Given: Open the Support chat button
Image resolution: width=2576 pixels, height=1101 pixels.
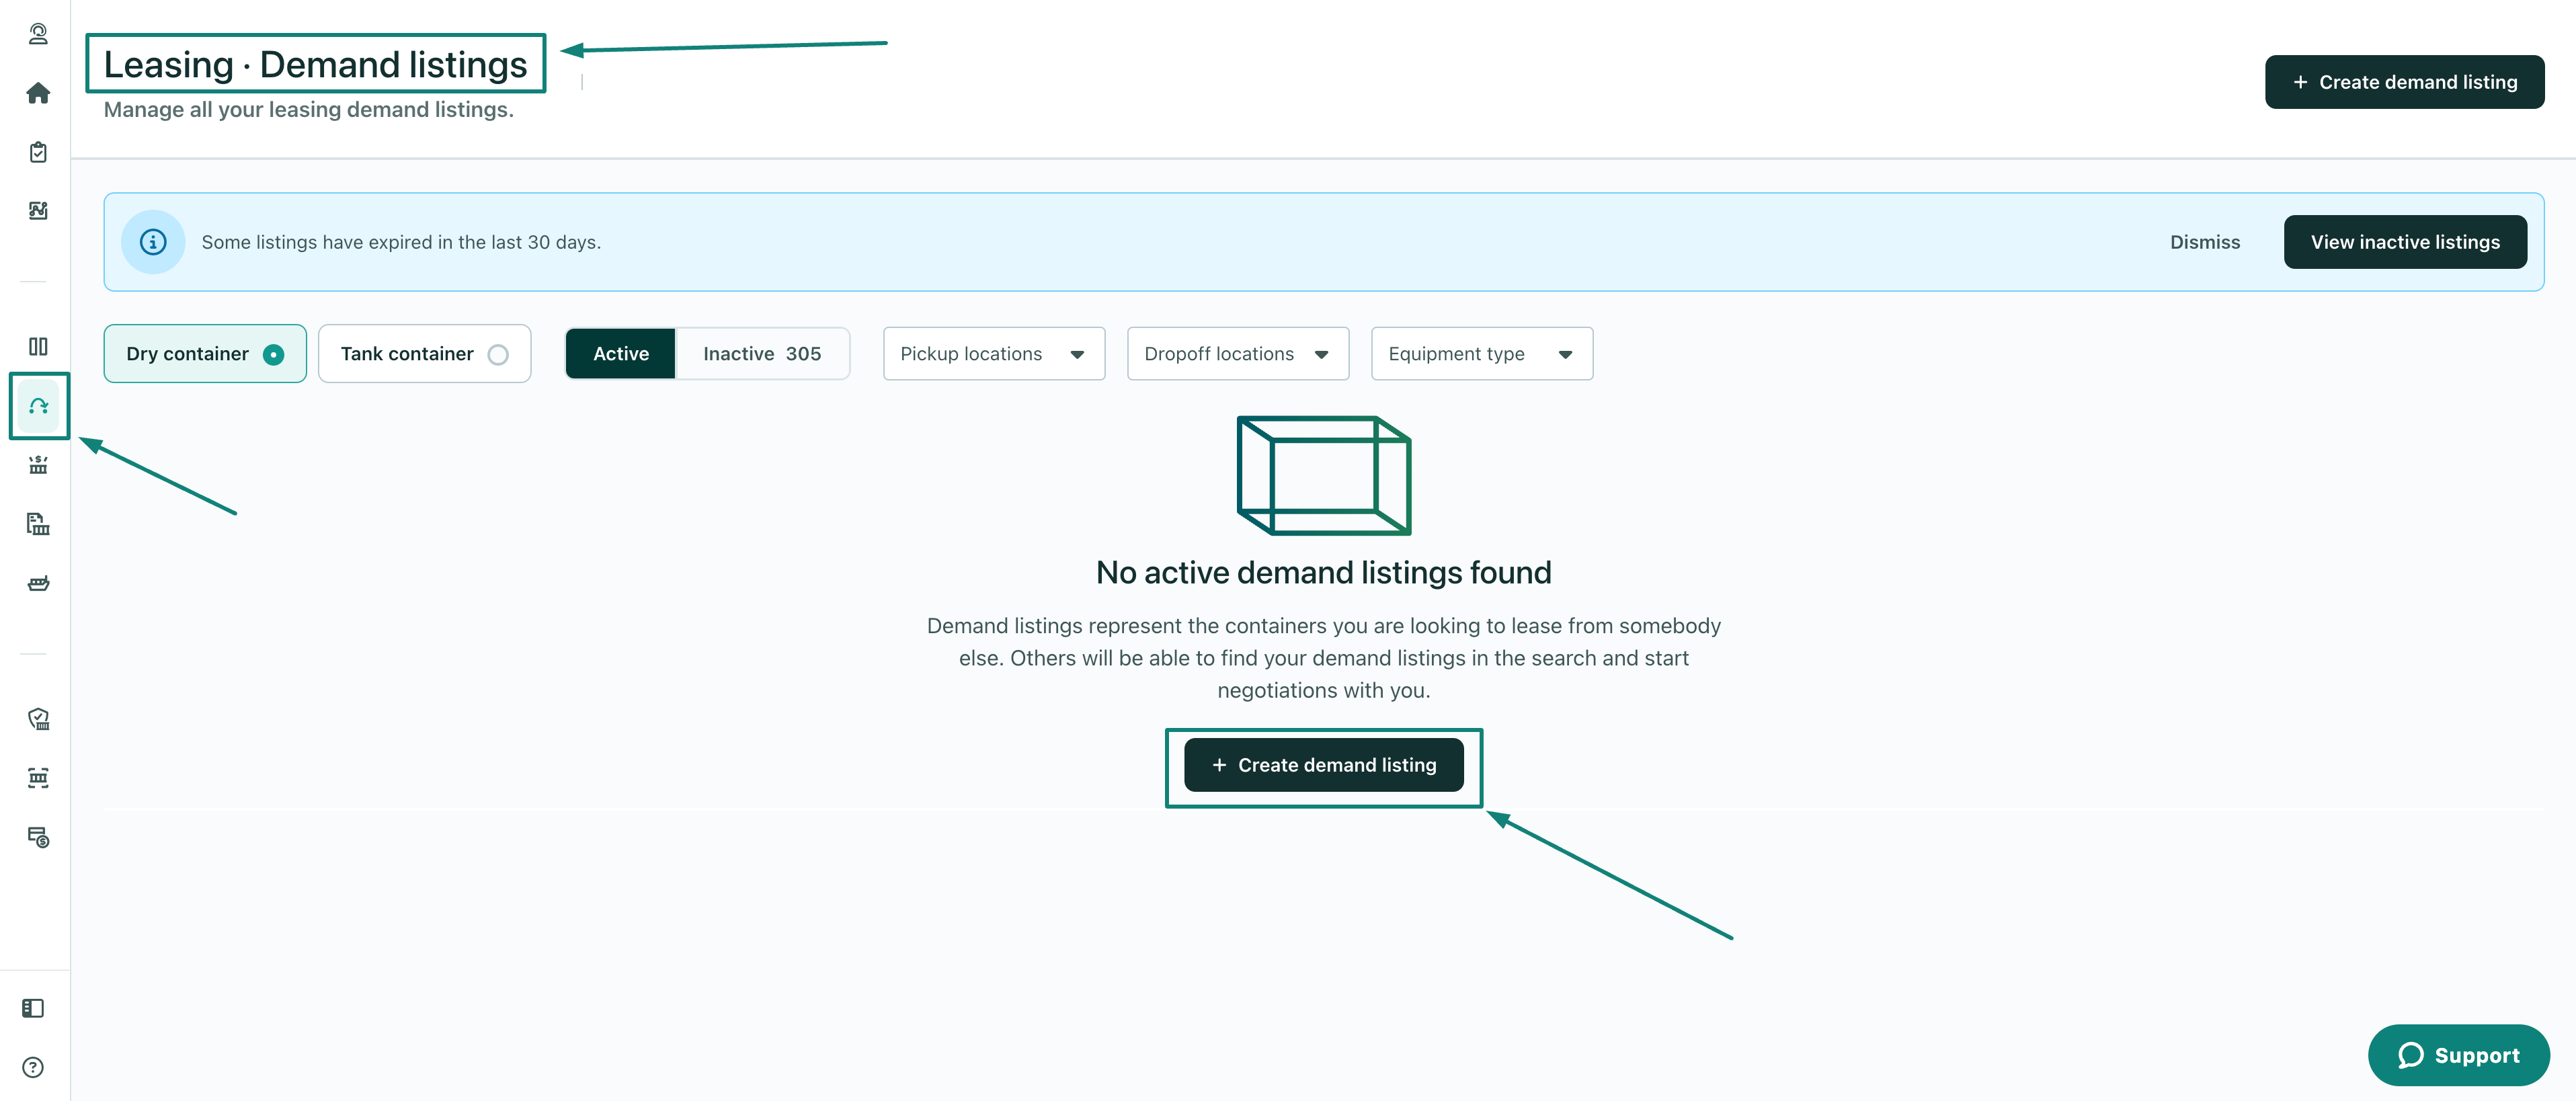Looking at the screenshot, I should (x=2459, y=1055).
